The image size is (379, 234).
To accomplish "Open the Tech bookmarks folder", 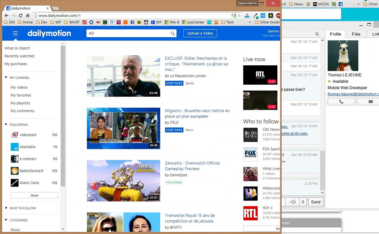I will [x=227, y=22].
